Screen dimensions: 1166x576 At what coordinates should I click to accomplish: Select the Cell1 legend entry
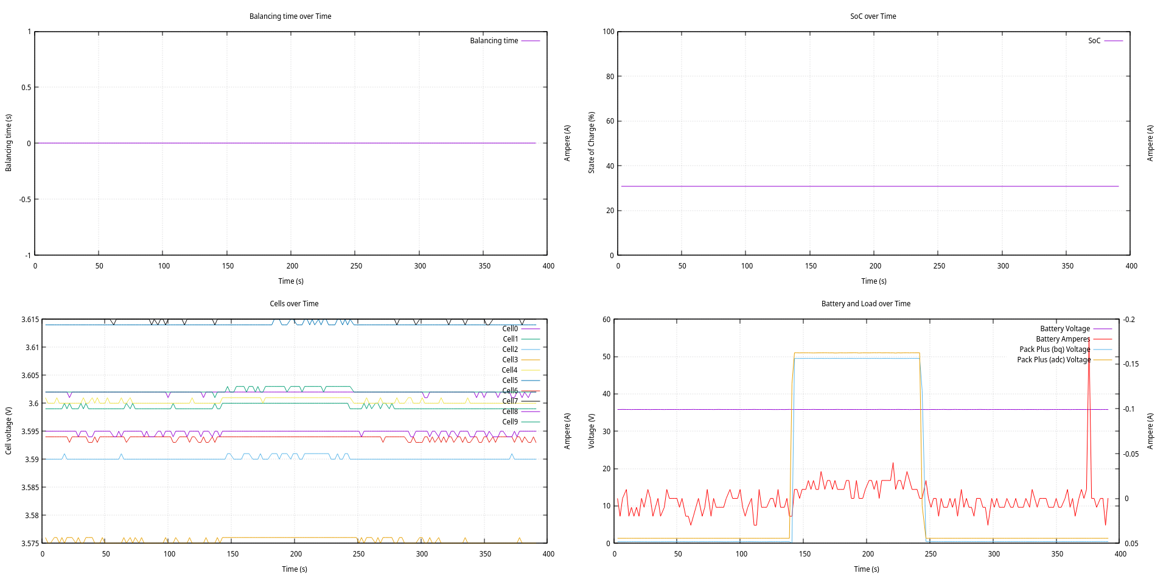point(510,339)
